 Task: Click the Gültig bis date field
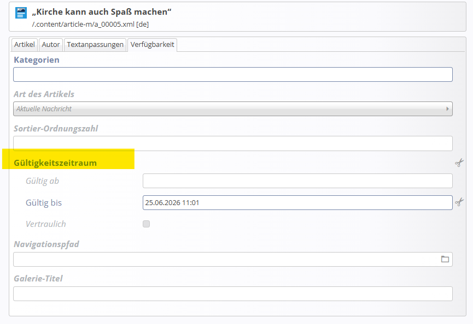[297, 202]
